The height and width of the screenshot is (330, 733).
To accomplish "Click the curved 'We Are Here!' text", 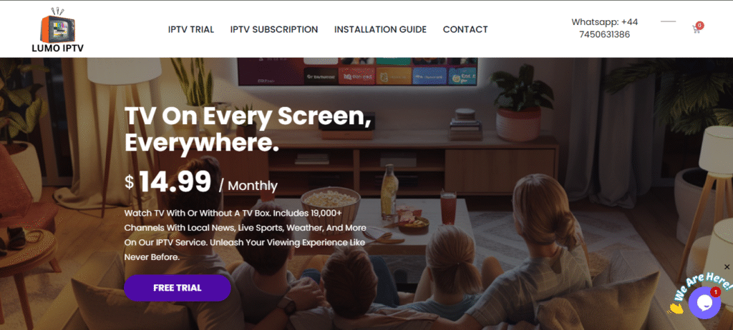I will 703,286.
